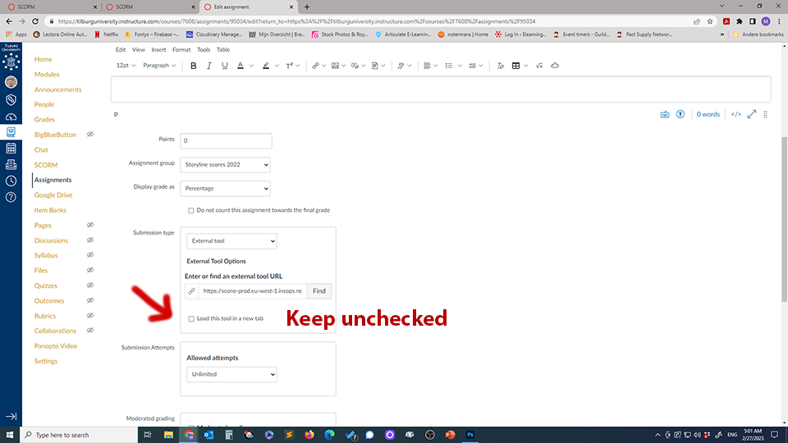Insert a table with the table tool
Image resolution: width=788 pixels, height=443 pixels.
(x=516, y=66)
